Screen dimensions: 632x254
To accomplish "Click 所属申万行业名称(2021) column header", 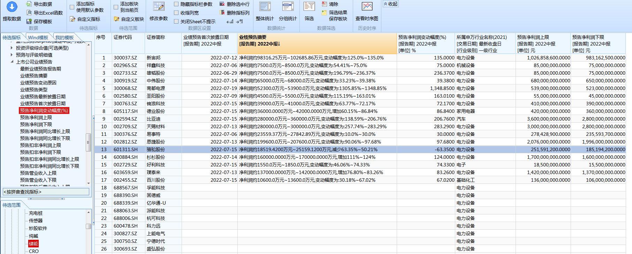I will [x=485, y=43].
